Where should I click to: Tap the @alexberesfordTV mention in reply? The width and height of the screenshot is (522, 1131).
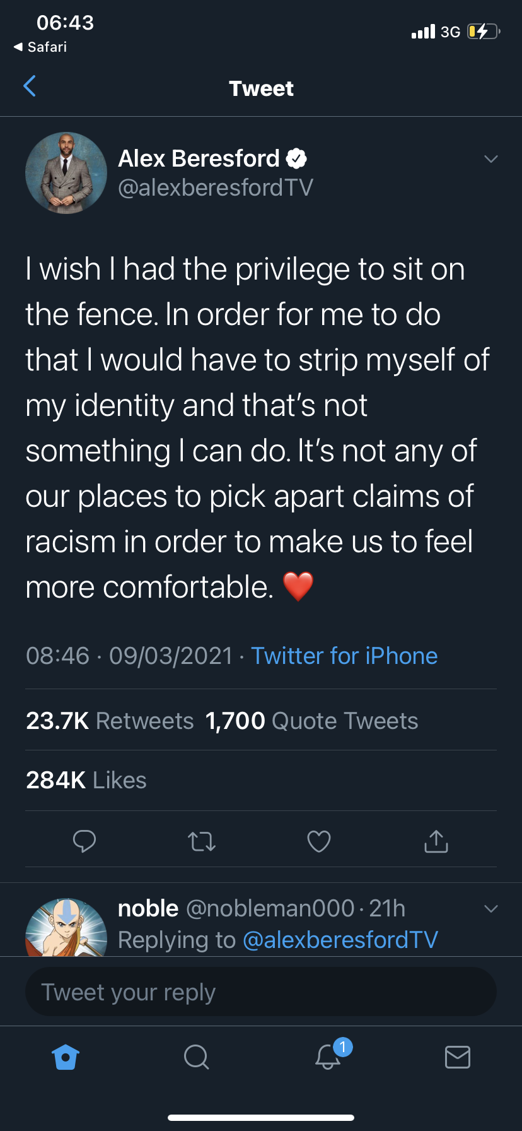(340, 940)
